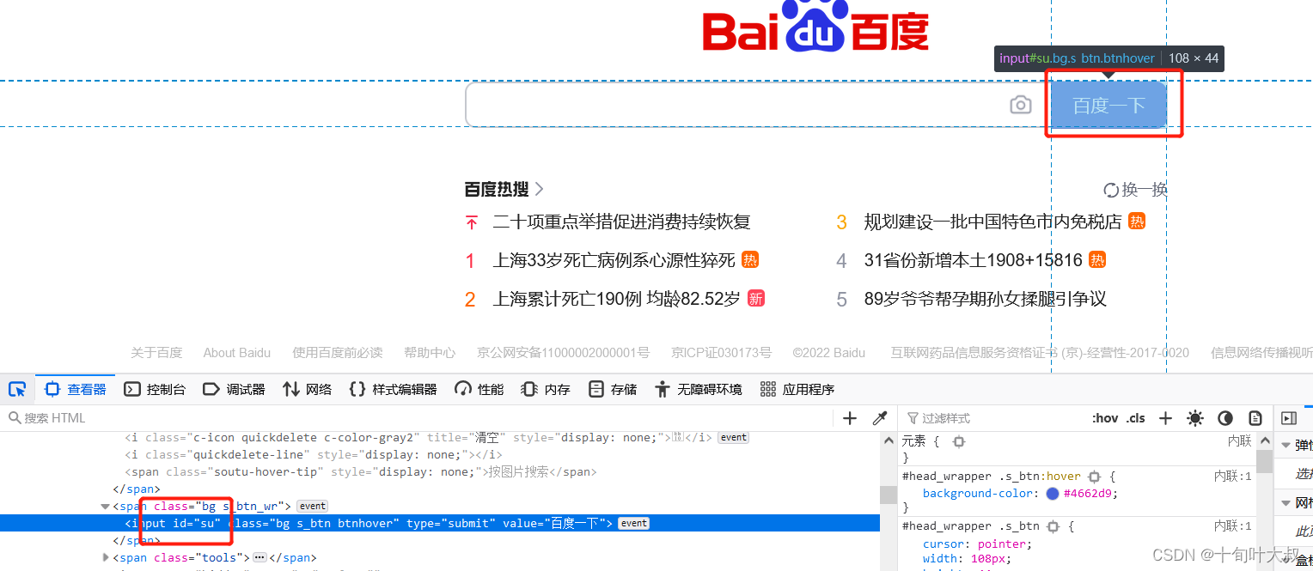Toggle print media simulation page icon
Screen dimensions: 1313x571
[x=1255, y=418]
